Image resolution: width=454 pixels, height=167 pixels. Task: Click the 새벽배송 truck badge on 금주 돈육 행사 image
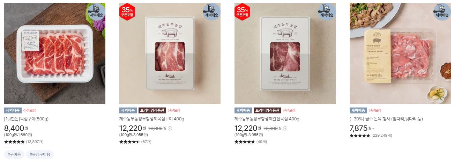click(x=442, y=12)
